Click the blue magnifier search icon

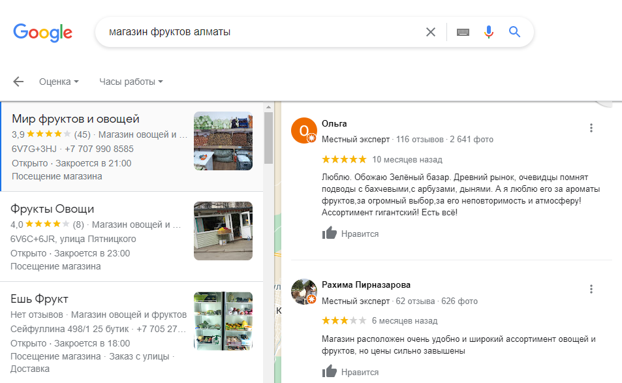pyautogui.click(x=514, y=32)
